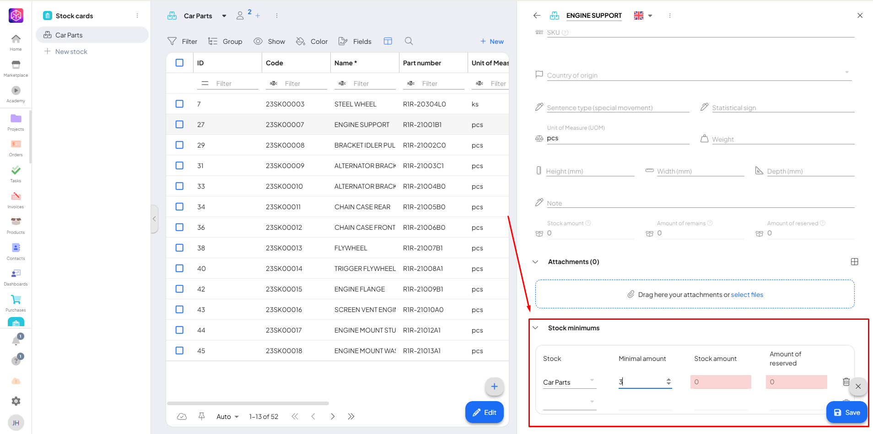Tick the checkbox for the FLYWHEEL row

click(x=179, y=248)
